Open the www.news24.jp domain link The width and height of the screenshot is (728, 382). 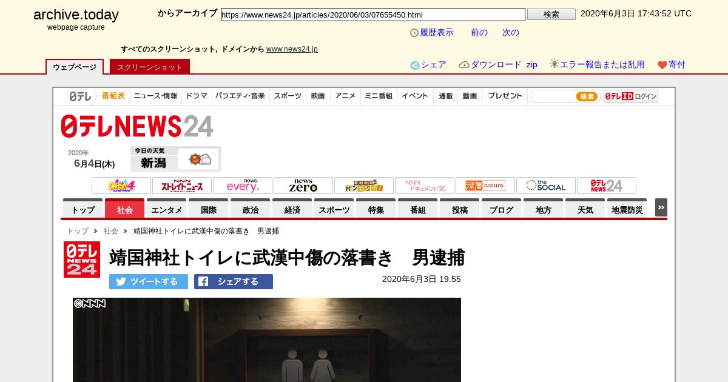[292, 49]
